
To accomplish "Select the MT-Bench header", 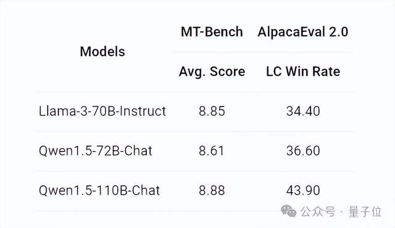I will pyautogui.click(x=212, y=32).
